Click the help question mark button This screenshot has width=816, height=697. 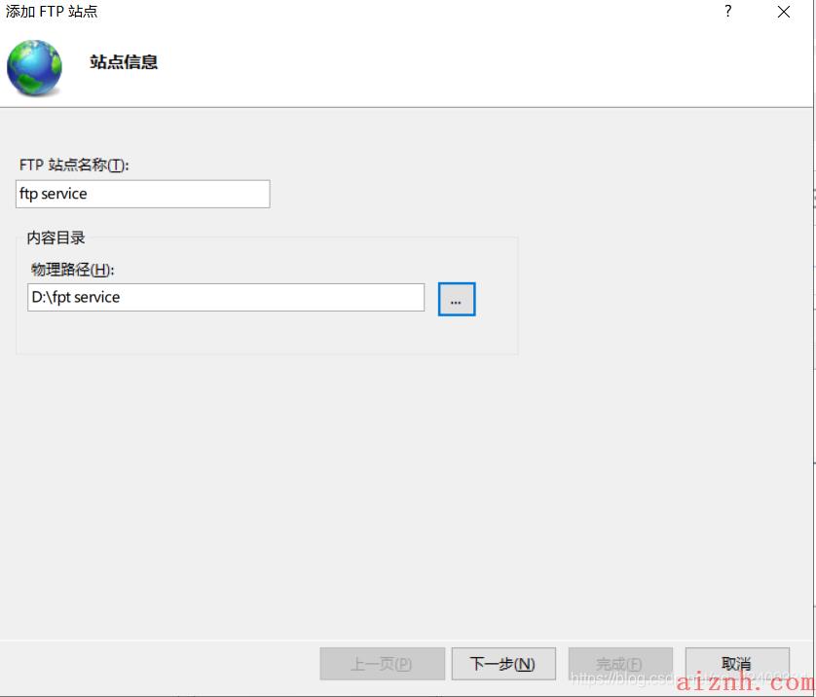[x=728, y=11]
